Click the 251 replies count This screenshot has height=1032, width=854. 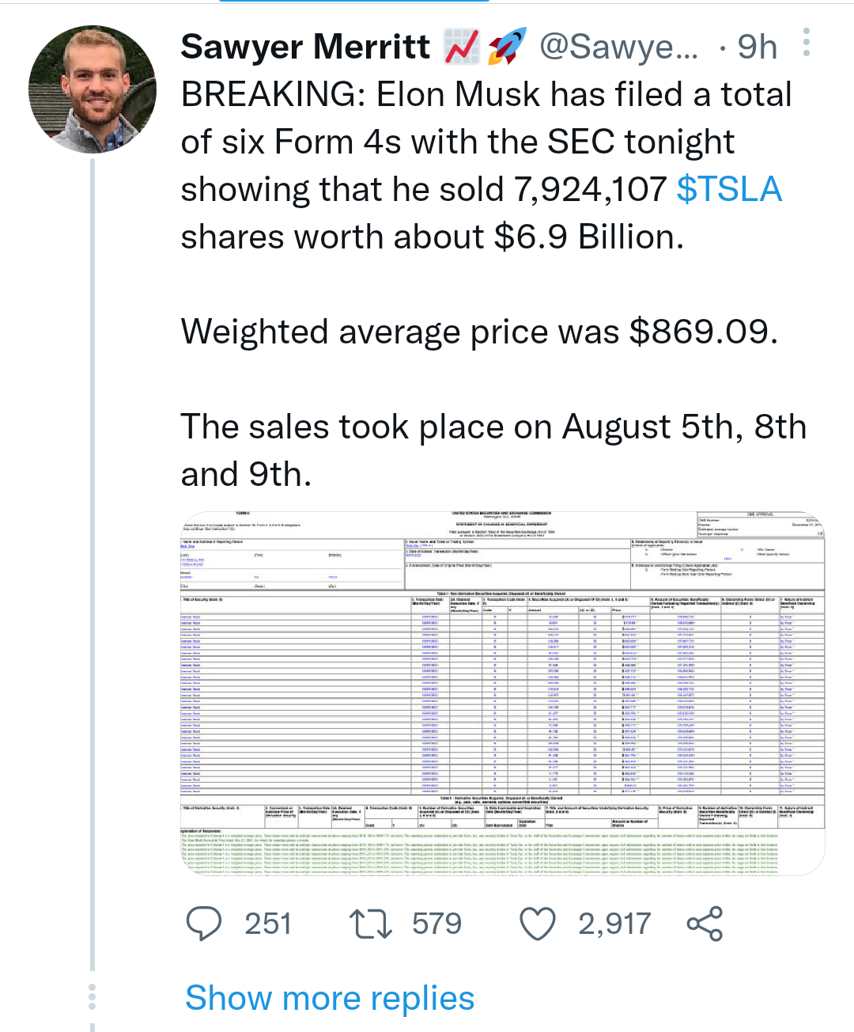point(268,924)
